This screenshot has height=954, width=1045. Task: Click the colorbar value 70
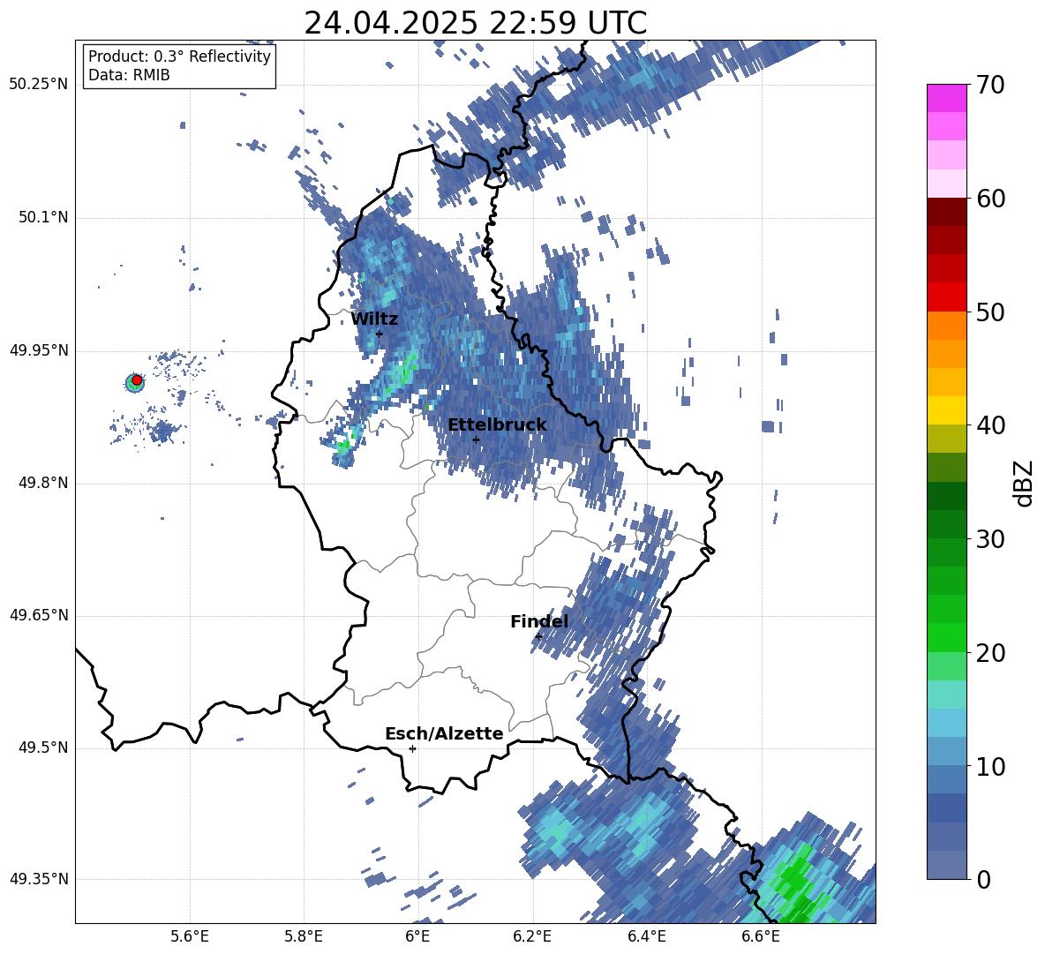pos(990,85)
